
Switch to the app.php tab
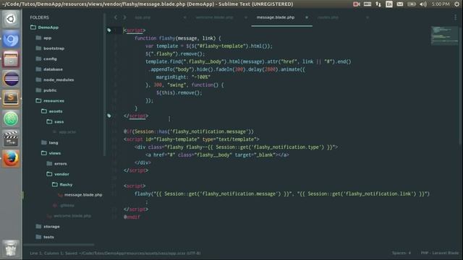[143, 17]
